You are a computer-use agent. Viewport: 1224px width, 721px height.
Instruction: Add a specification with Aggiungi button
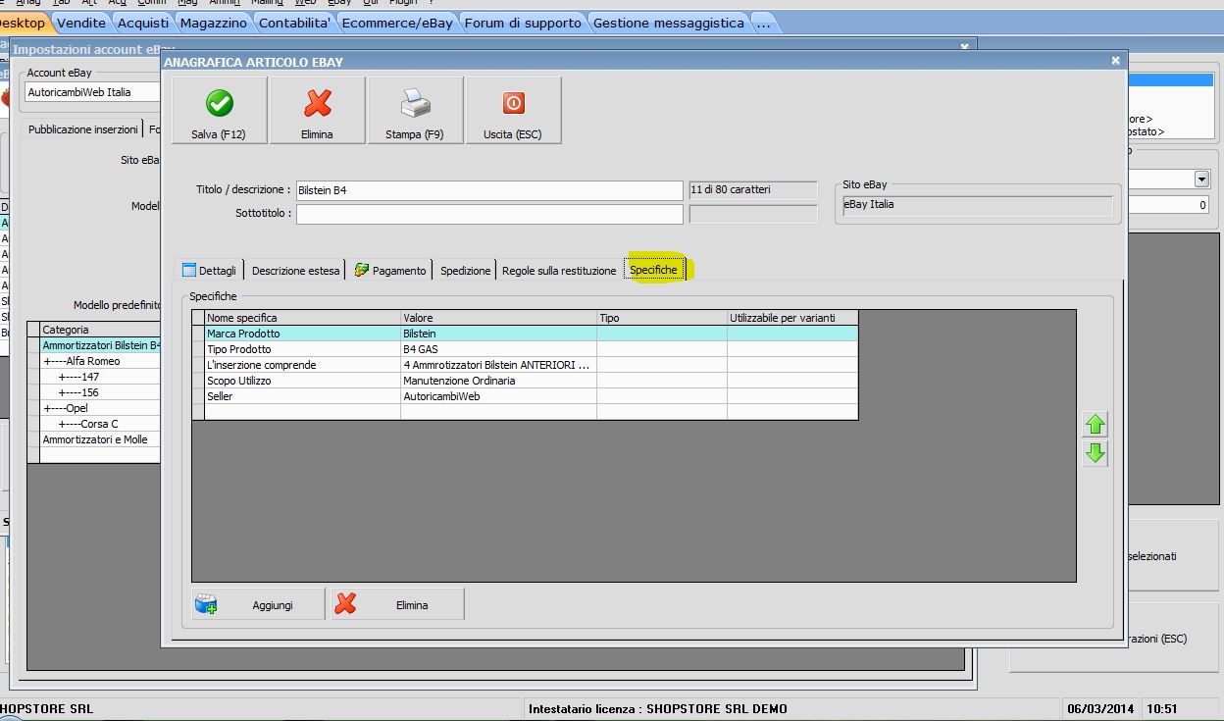(x=259, y=604)
